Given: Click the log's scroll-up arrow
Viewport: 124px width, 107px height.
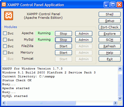Looking at the screenshot, I should pyautogui.click(x=120, y=69).
